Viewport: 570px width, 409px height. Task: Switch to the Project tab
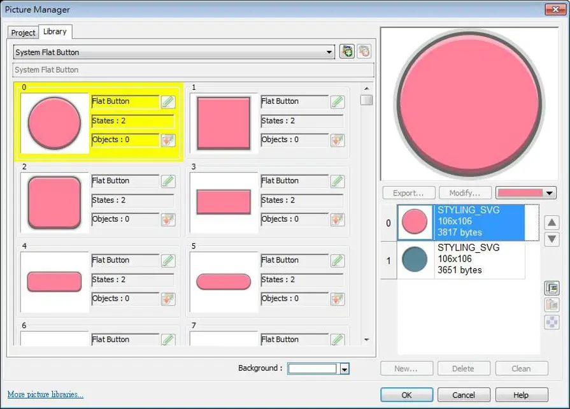[23, 32]
